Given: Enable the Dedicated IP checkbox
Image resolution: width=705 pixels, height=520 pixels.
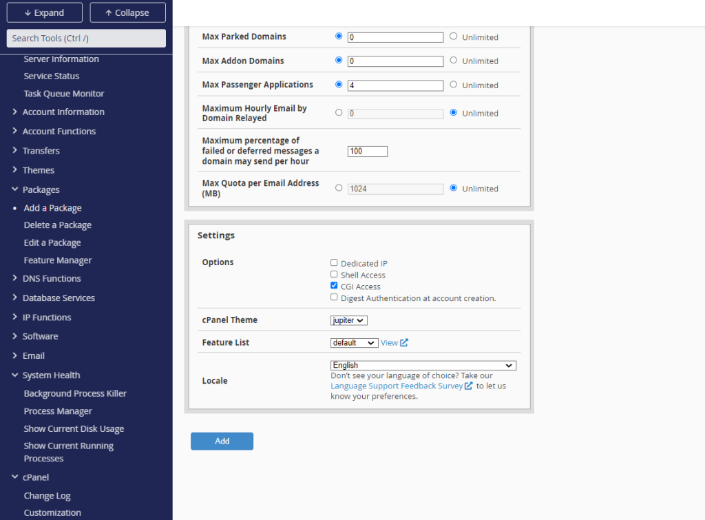Looking at the screenshot, I should click(334, 262).
